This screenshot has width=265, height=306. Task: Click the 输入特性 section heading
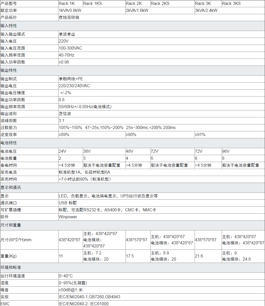pos(9,26)
